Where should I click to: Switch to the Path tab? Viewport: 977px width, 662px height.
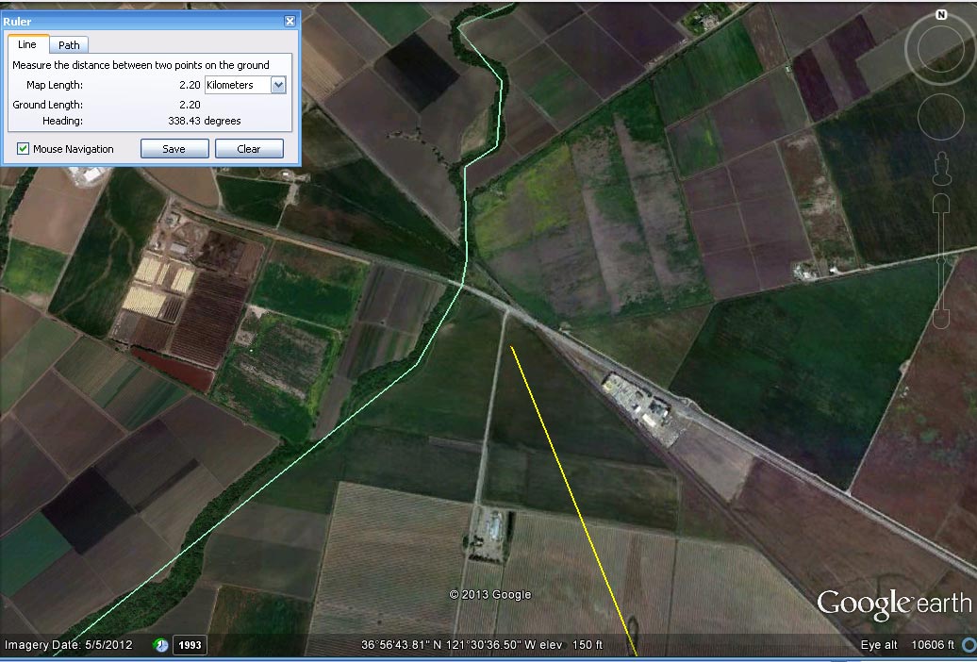pos(69,45)
